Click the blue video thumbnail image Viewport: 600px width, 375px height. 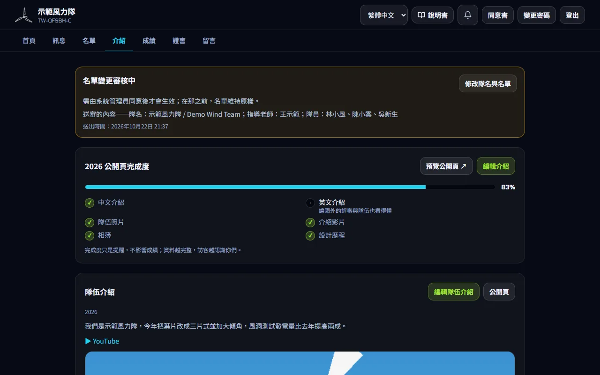click(300, 363)
